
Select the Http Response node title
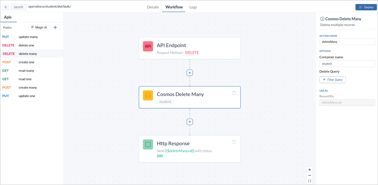pos(173,143)
